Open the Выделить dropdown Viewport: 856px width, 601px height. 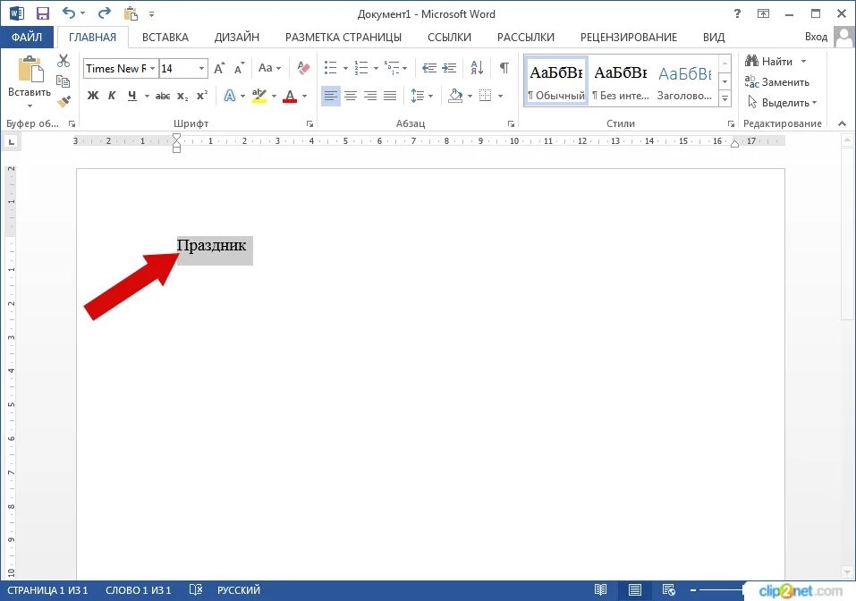781,103
